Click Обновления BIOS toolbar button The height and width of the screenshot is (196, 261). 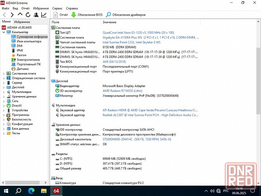[87, 15]
